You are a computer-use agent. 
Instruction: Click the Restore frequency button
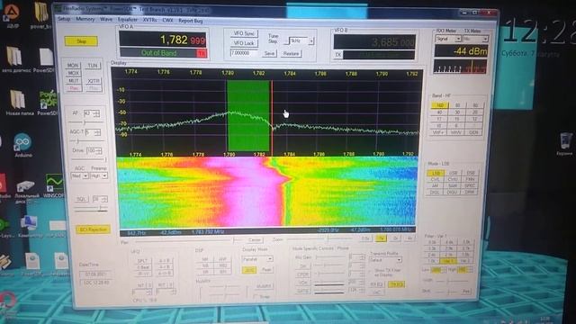coord(291,54)
